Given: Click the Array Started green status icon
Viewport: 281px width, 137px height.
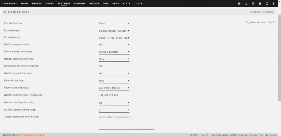Looking at the screenshot, I should [x=4, y=135].
